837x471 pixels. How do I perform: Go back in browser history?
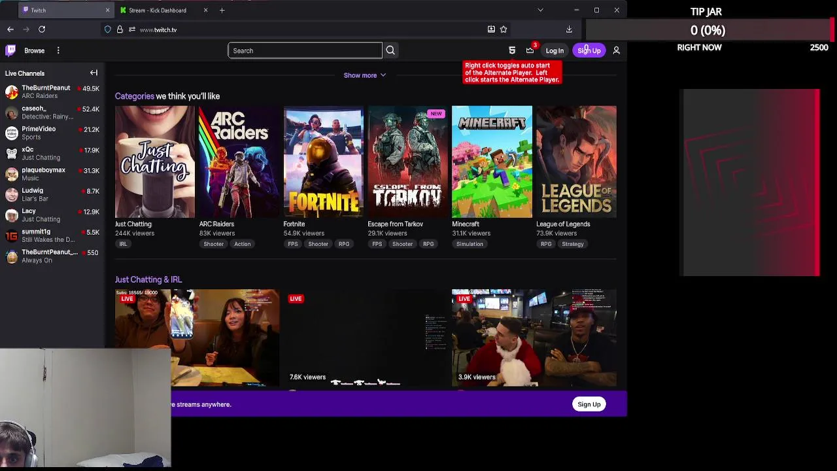tap(10, 29)
